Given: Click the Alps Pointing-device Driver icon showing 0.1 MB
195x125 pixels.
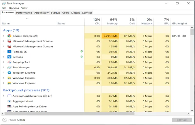Looking at the screenshot, I should point(9,106).
